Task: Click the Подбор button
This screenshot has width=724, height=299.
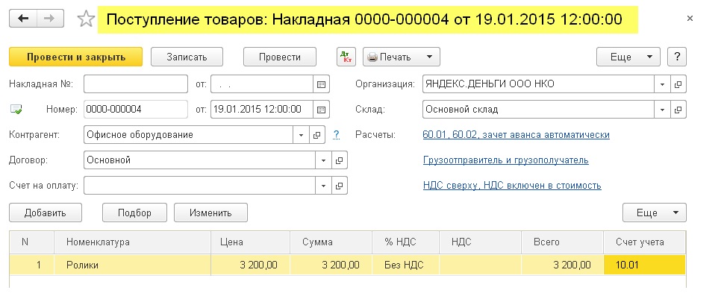Action: tap(134, 213)
